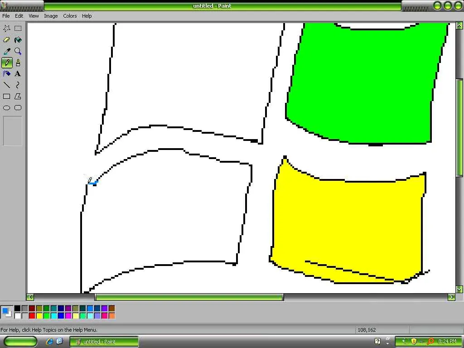464x348 pixels.
Task: Click the vertical scrollbar down arrow
Action: [x=459, y=290]
